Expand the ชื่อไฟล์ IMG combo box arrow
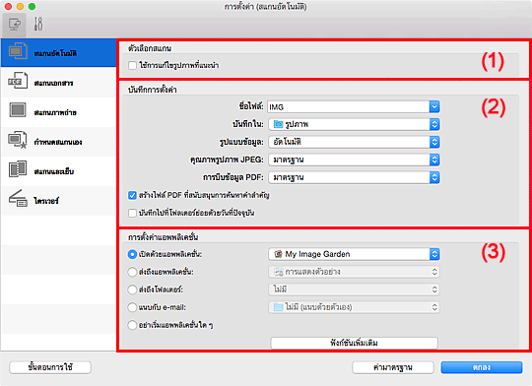Screen dimensions: 532x386 [434, 107]
